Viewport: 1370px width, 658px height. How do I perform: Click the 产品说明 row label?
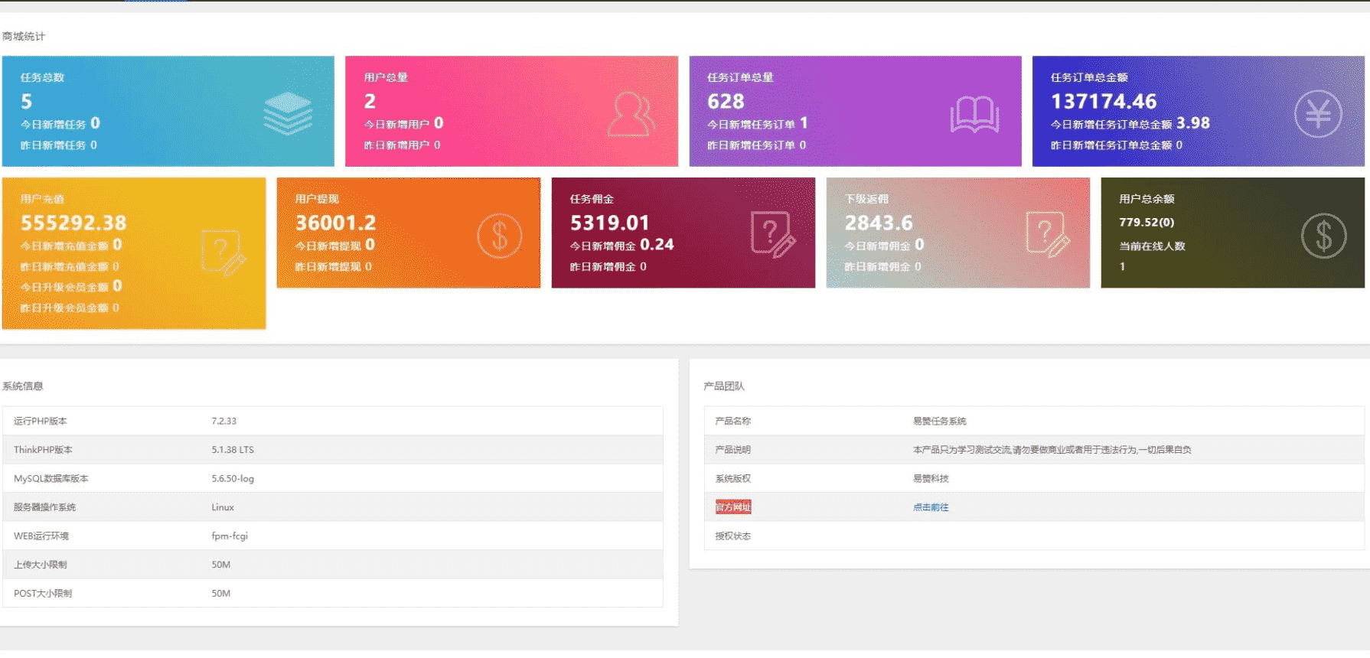(x=733, y=450)
